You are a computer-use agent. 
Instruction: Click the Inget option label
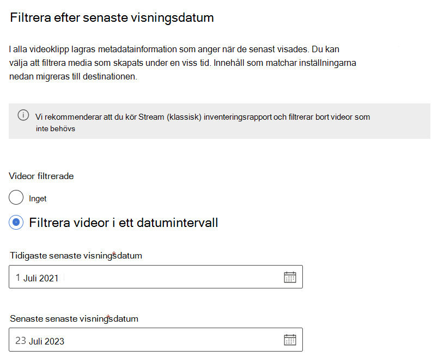point(38,199)
